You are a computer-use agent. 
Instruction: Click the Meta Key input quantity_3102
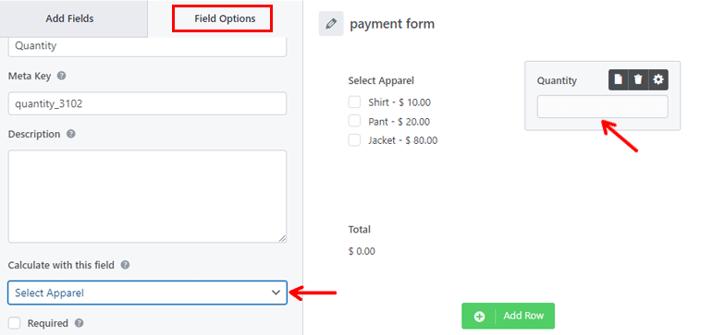148,103
